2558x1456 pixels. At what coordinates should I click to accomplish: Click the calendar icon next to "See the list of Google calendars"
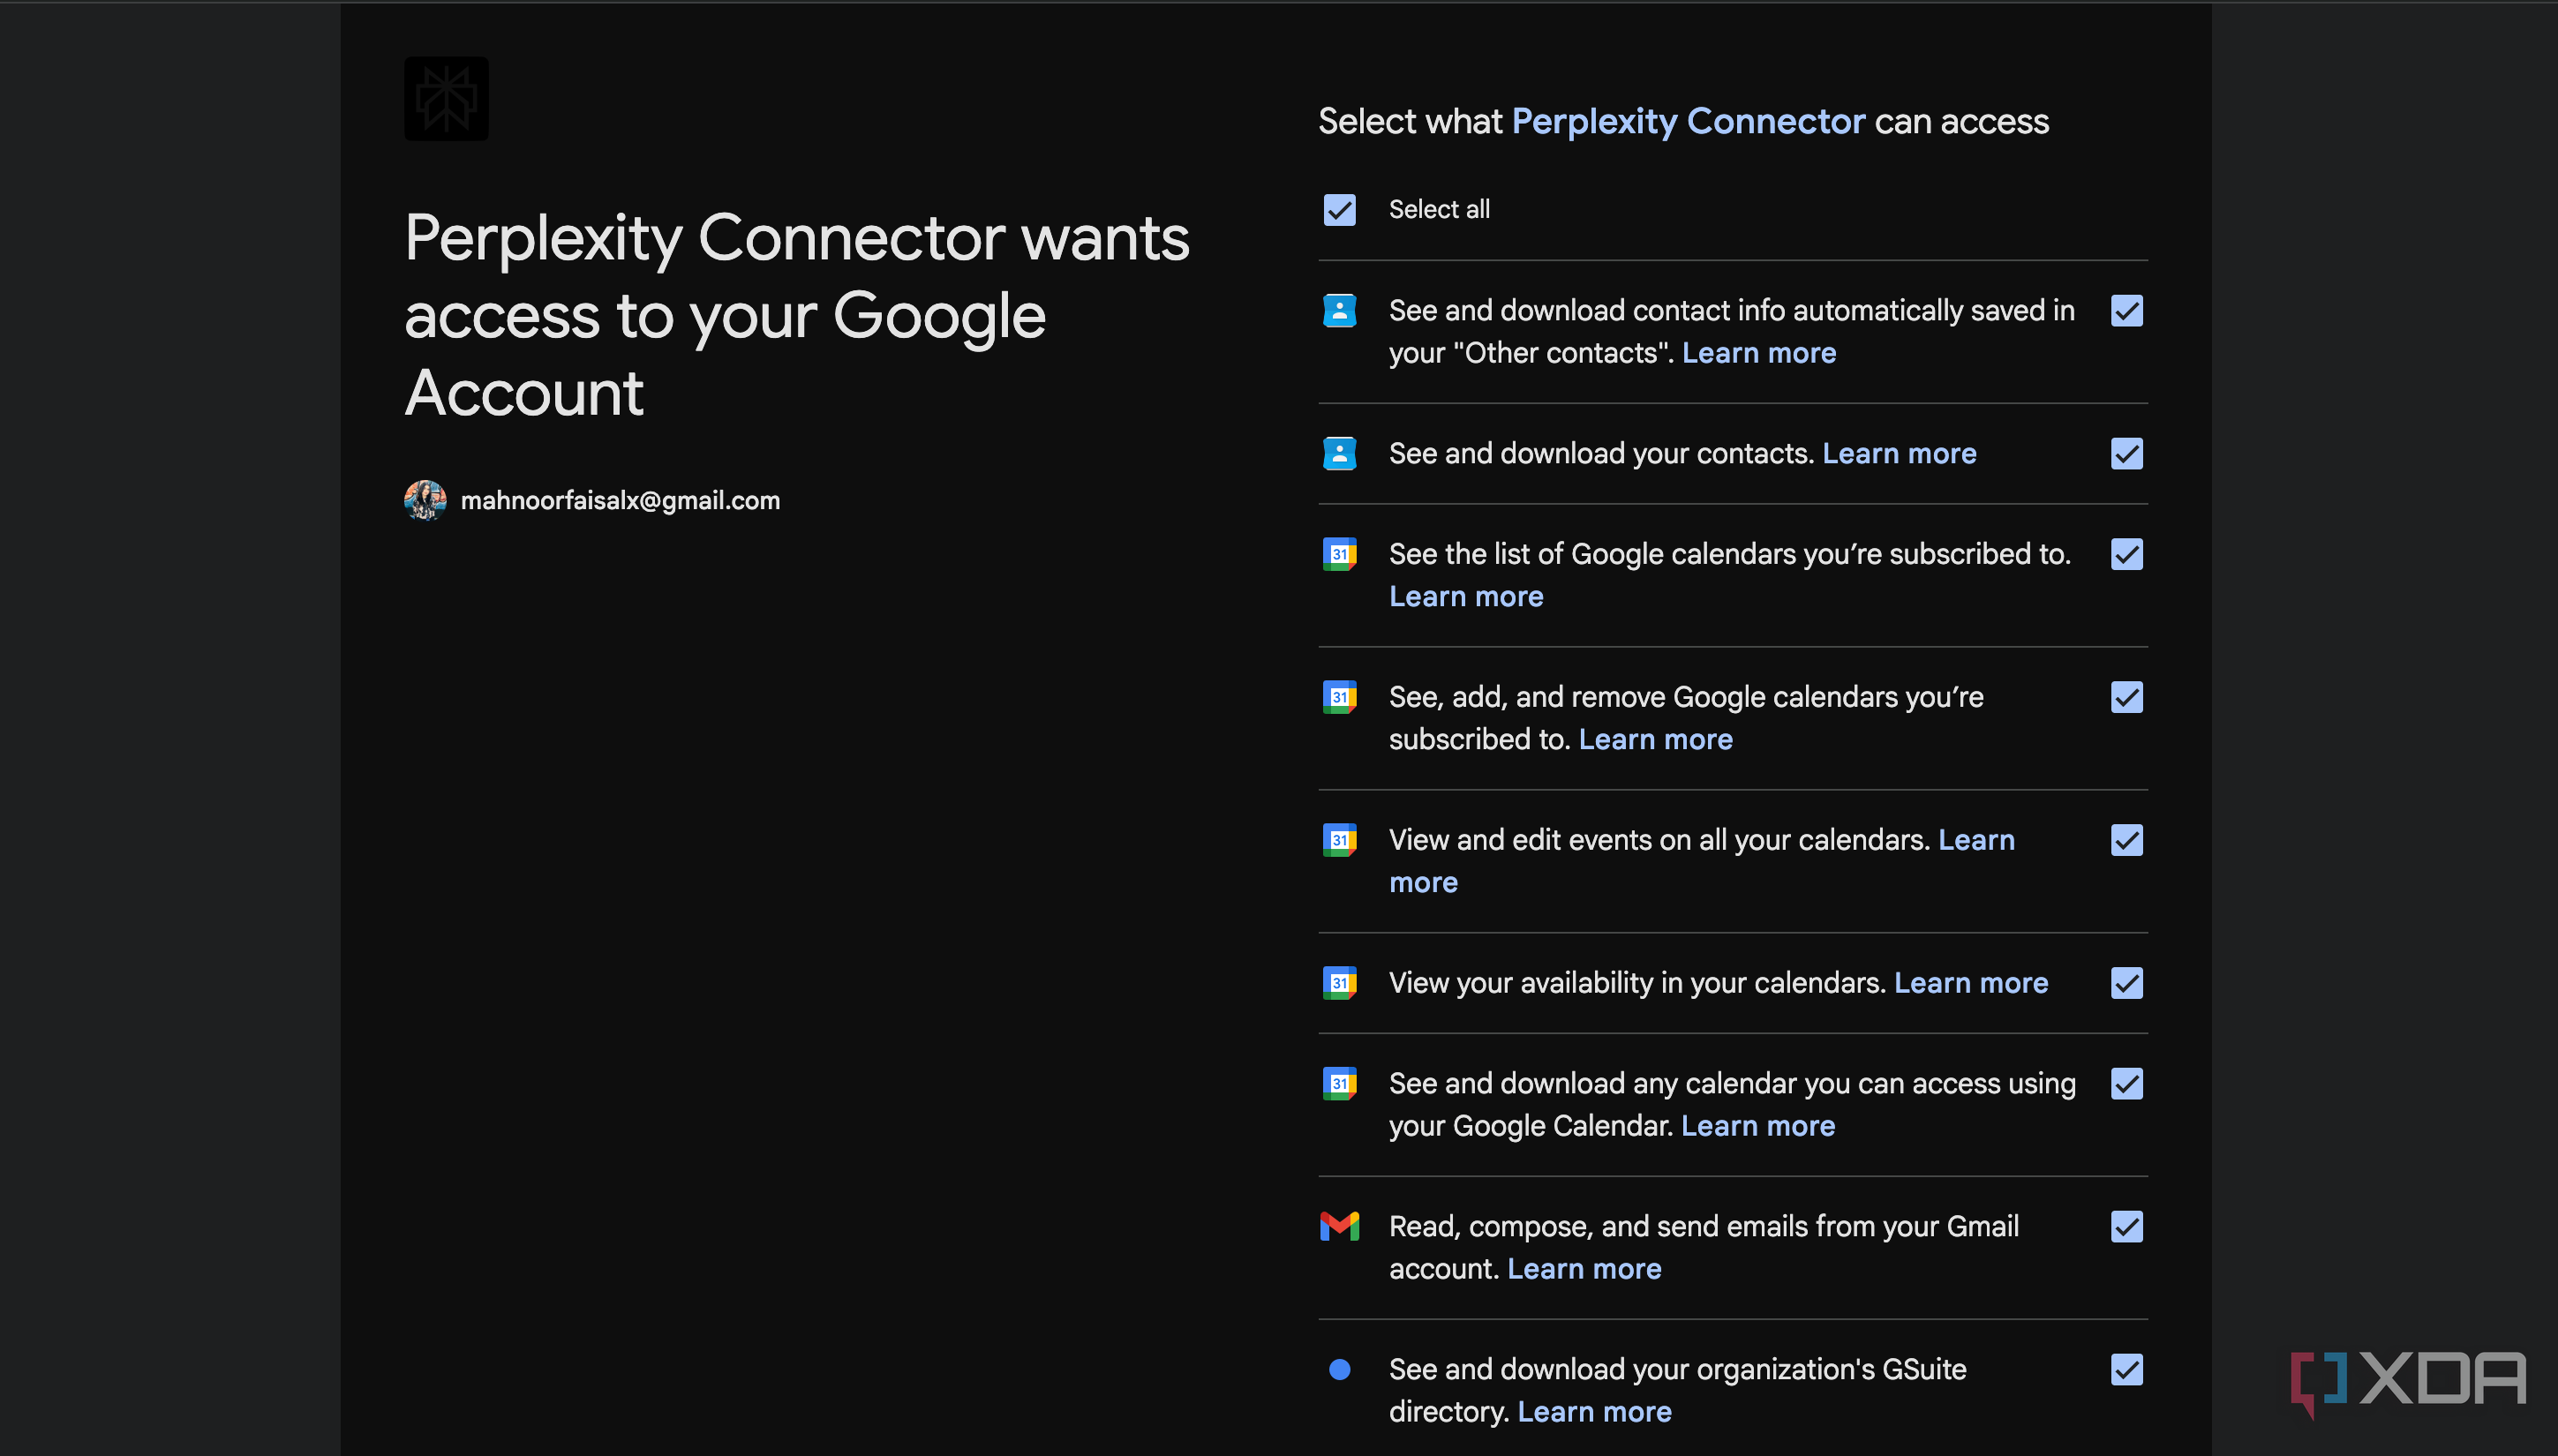pyautogui.click(x=1339, y=554)
